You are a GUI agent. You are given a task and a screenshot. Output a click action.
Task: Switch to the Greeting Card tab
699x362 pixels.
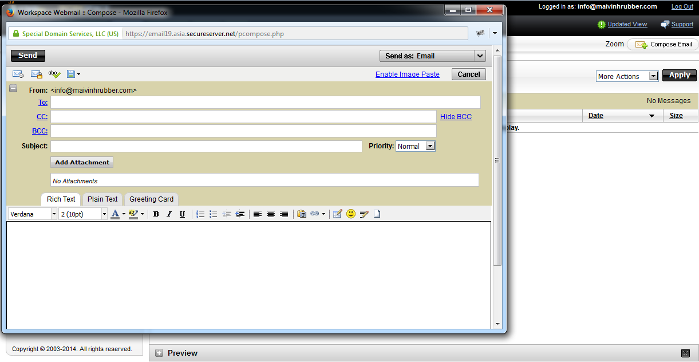(151, 199)
